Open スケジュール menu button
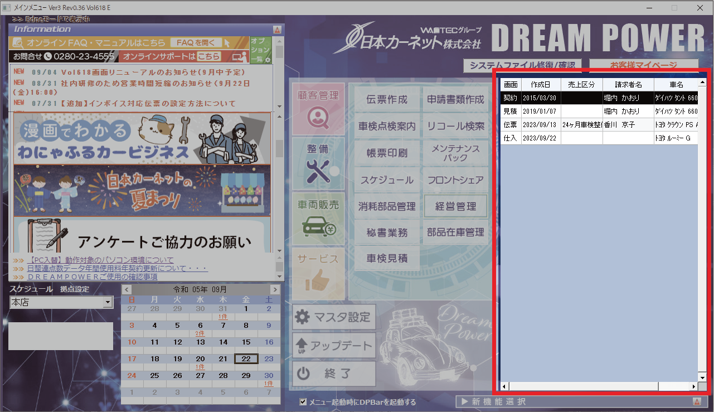 tap(387, 180)
